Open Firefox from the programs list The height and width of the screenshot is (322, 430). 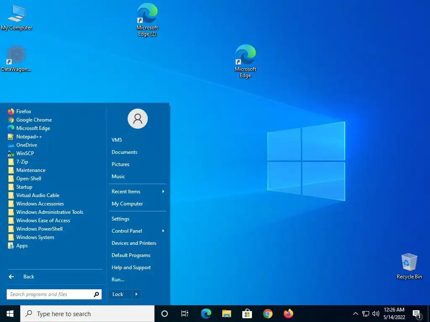[x=19, y=112]
